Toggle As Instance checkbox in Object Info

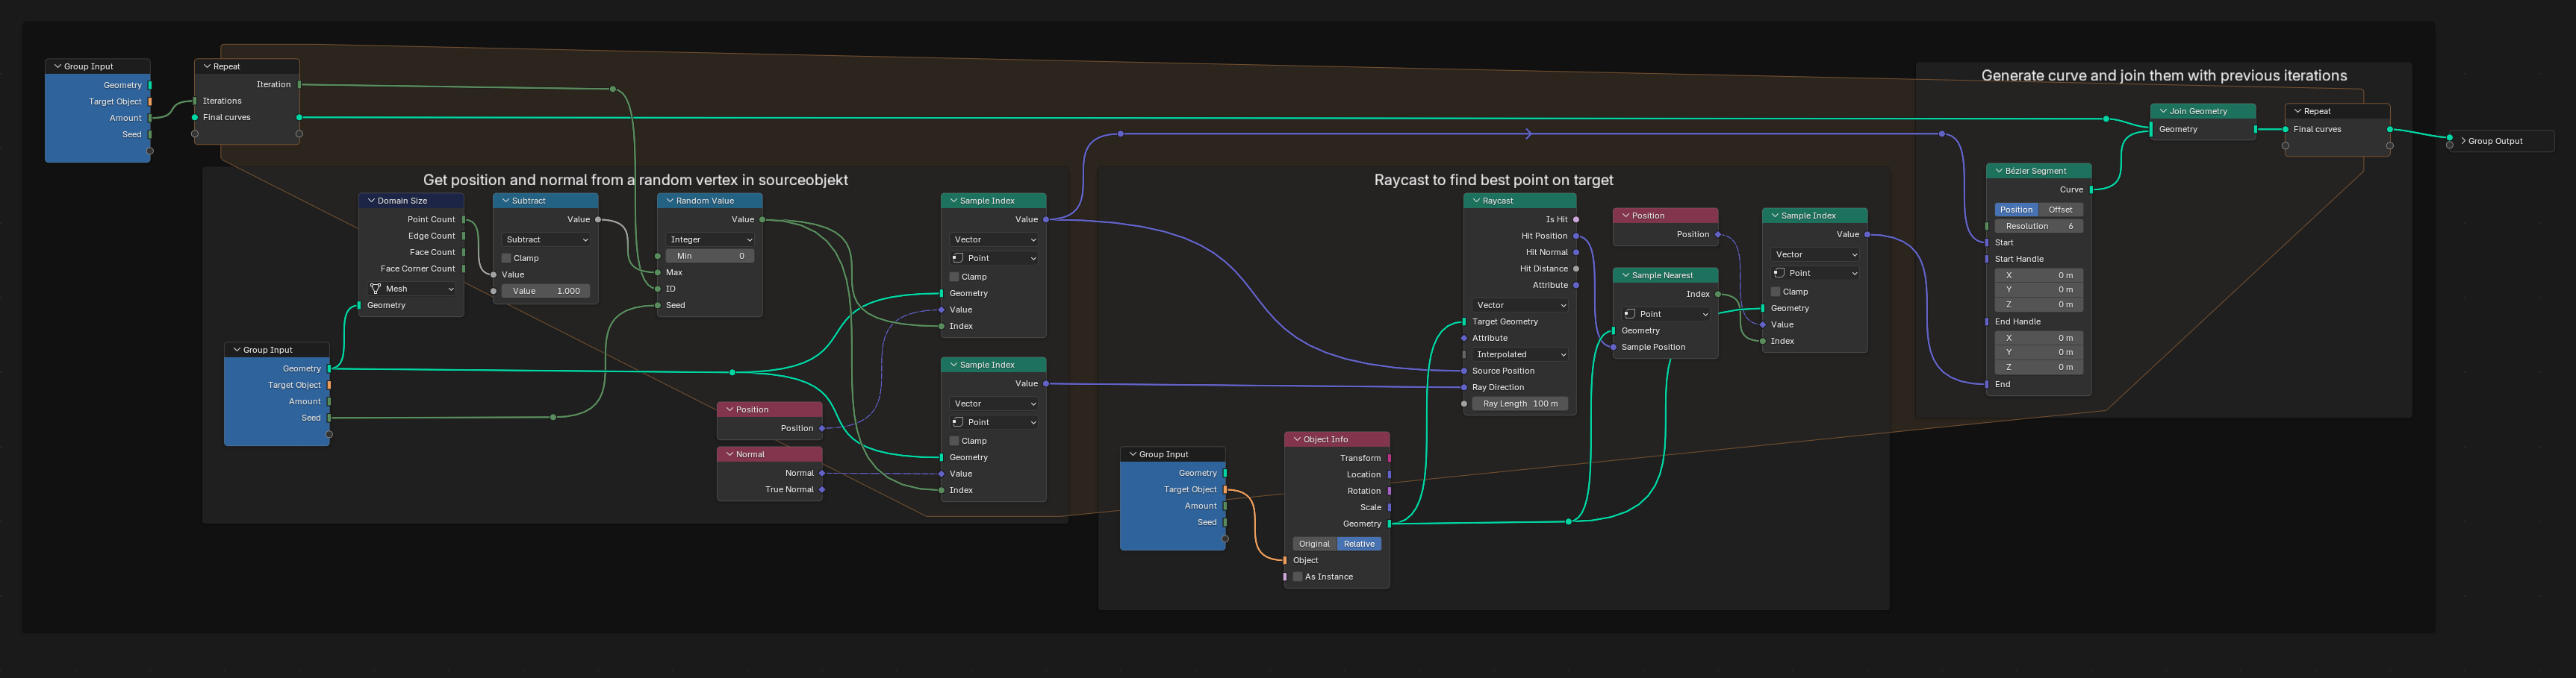[1298, 577]
